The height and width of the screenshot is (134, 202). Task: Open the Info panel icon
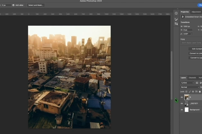pos(176,13)
